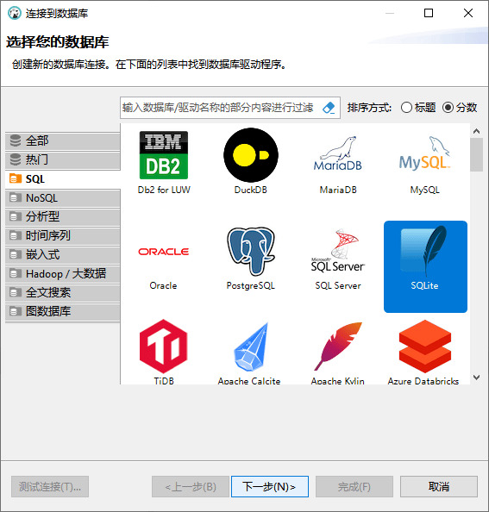Open the 分析型 category
Screen dimensions: 489x512
[x=63, y=217]
